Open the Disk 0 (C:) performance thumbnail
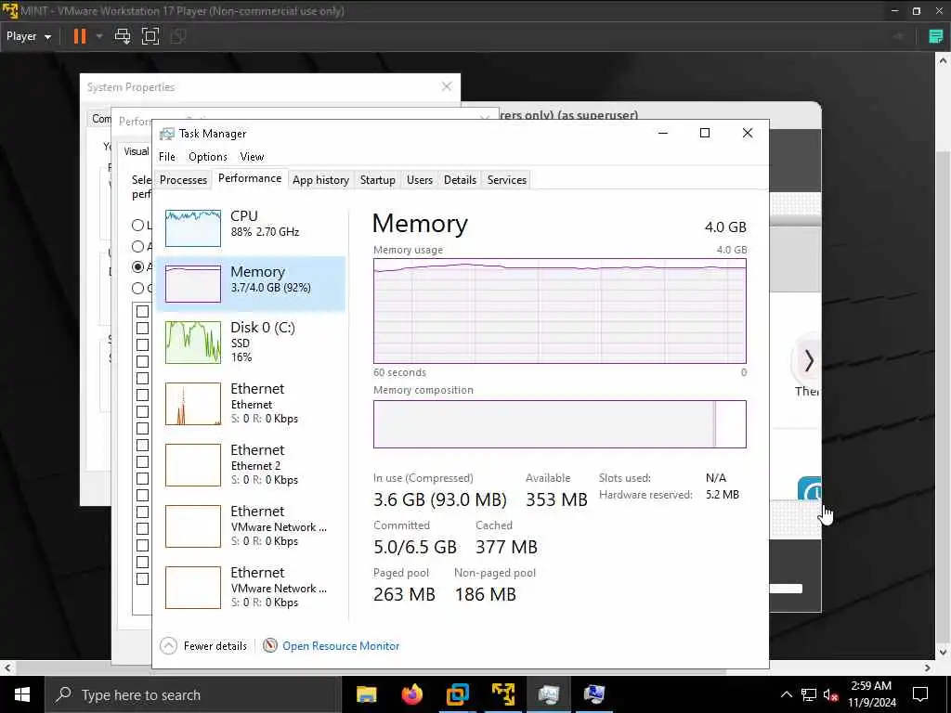 [193, 343]
